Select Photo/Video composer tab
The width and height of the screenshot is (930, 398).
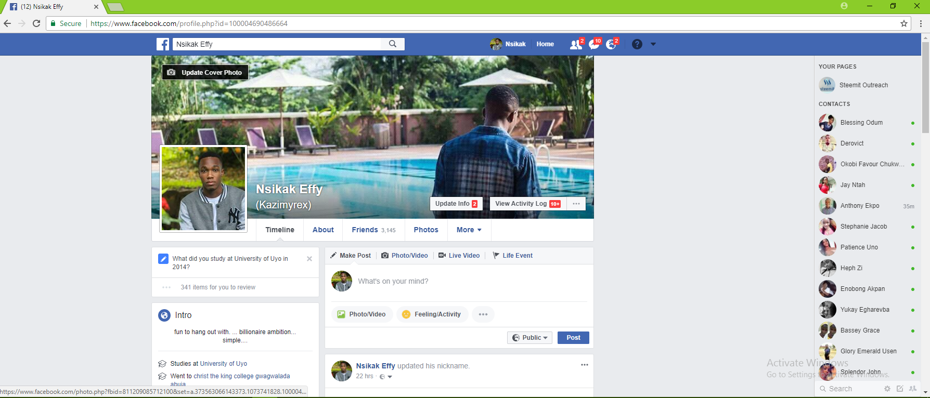[x=405, y=256]
